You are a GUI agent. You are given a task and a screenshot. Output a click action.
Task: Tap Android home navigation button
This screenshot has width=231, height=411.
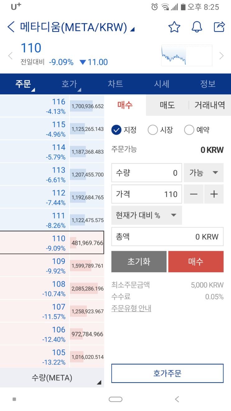coord(115,399)
